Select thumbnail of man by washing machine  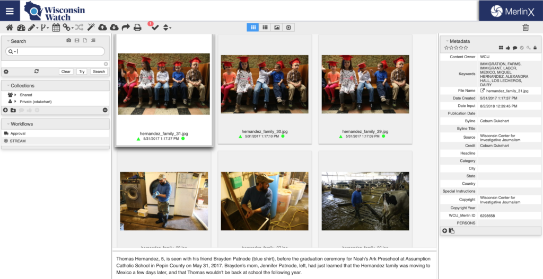click(164, 201)
